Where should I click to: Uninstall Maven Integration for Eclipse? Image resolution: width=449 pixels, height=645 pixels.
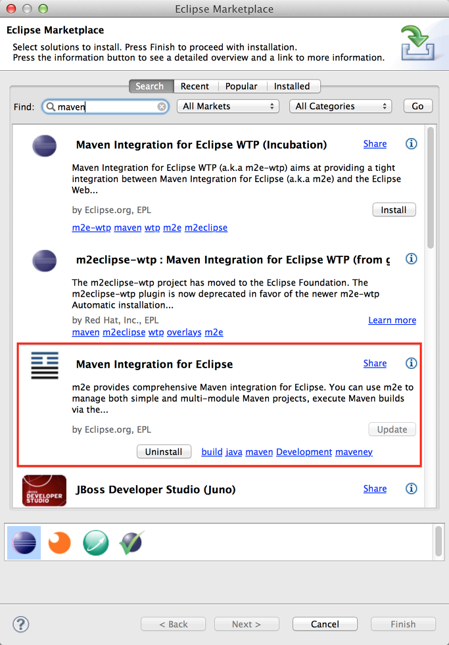click(x=164, y=452)
